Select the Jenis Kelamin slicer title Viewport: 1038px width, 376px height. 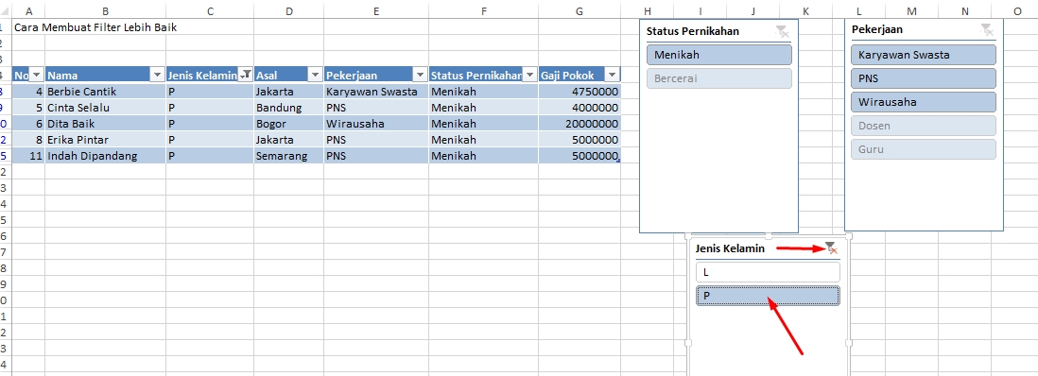(x=730, y=248)
